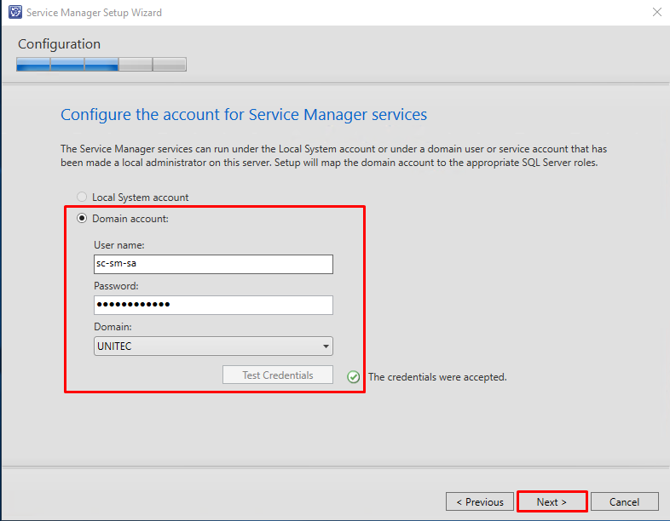Cancel the setup wizard
Viewport: 670px width, 521px height.
coord(624,501)
